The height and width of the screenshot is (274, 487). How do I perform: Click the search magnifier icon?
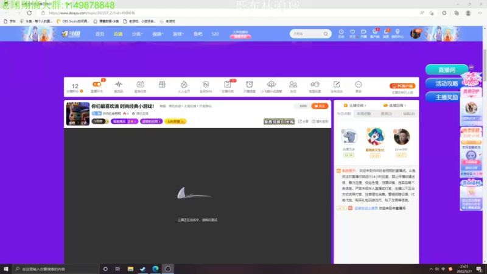326,34
